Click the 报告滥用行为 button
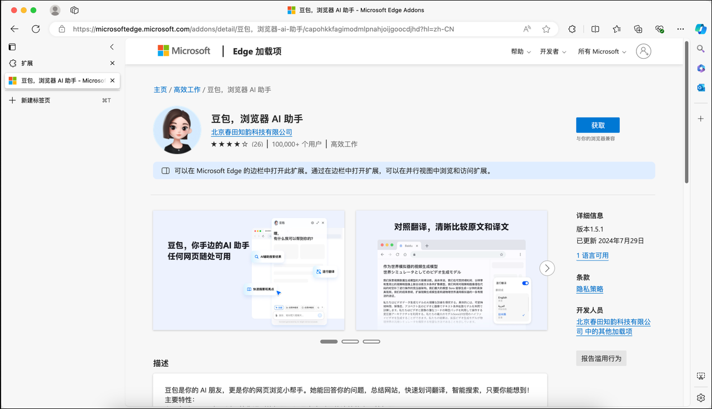Viewport: 712px width, 409px height. coord(601,359)
